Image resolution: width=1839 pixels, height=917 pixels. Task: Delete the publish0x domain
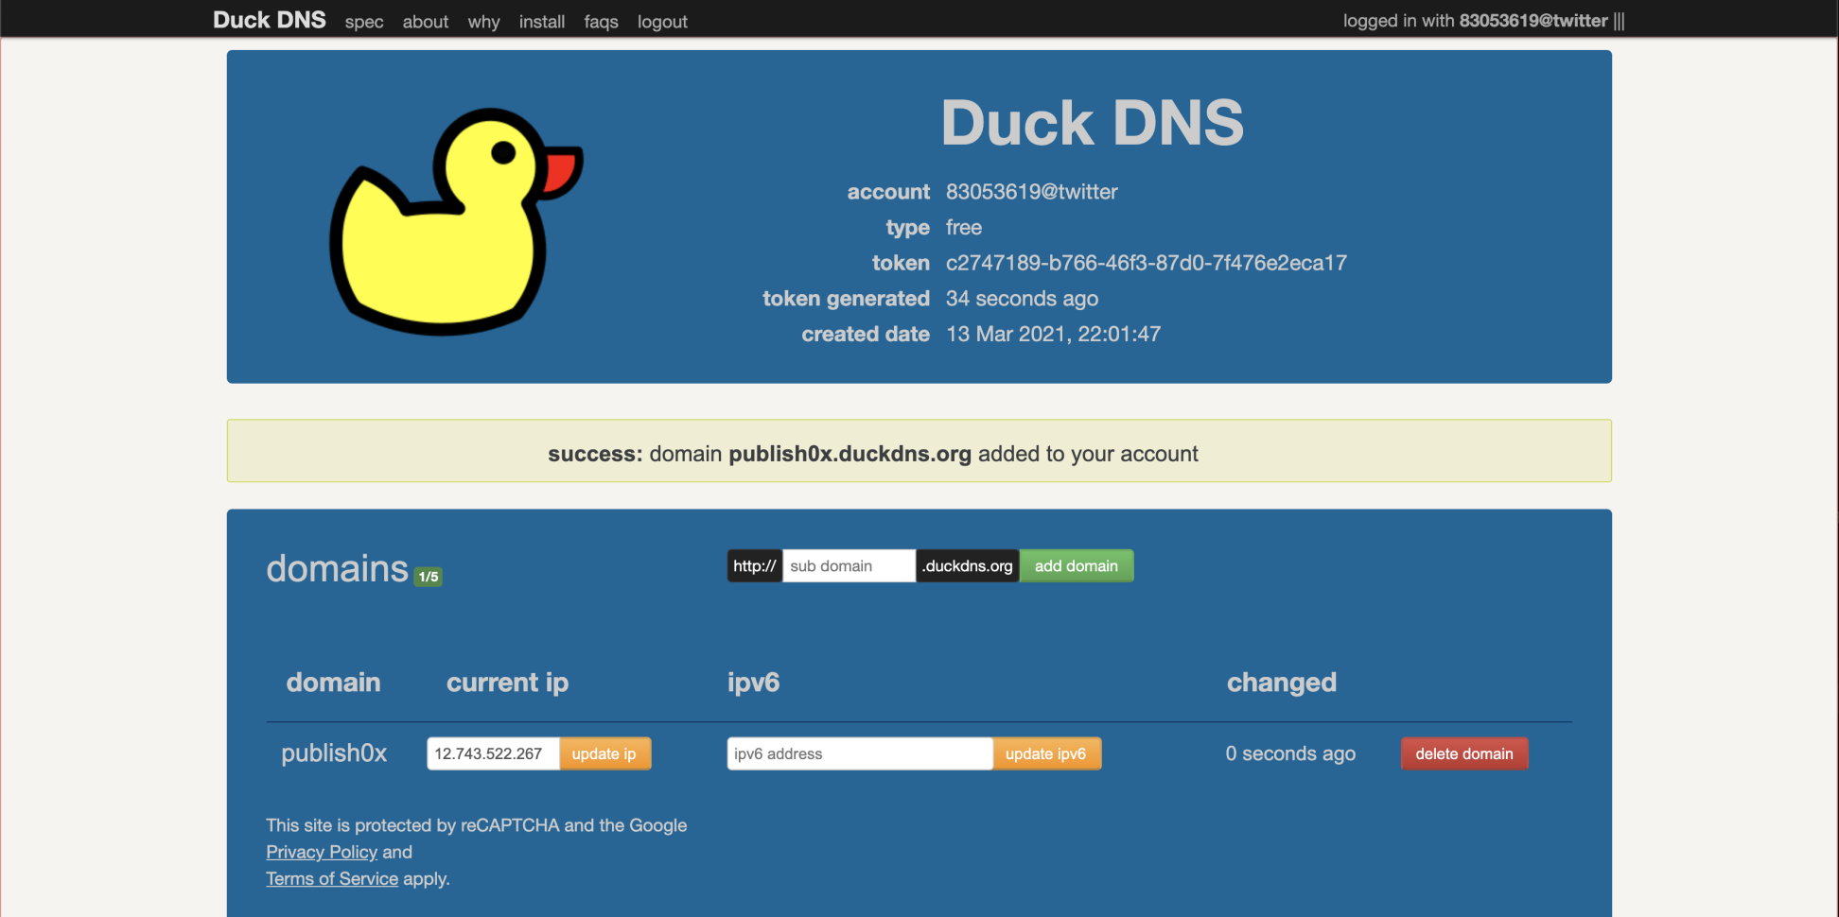click(1464, 753)
